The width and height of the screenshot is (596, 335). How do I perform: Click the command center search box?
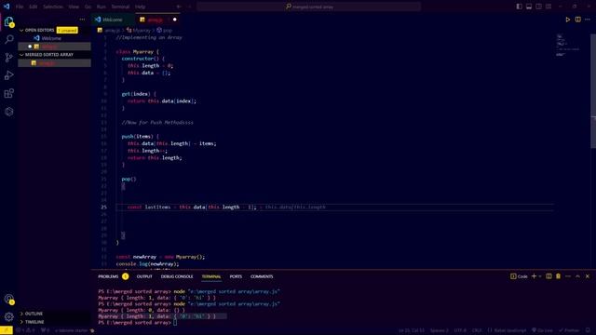click(308, 7)
